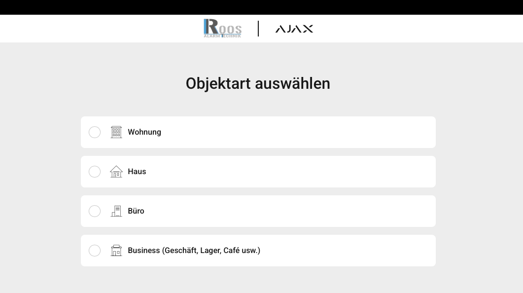Click the shop icon beside Business
523x293 pixels.
[x=116, y=251]
